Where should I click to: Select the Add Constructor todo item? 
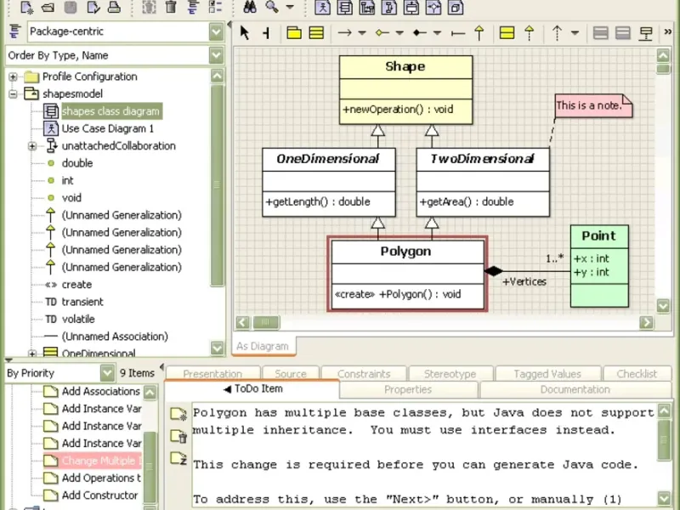click(x=99, y=496)
